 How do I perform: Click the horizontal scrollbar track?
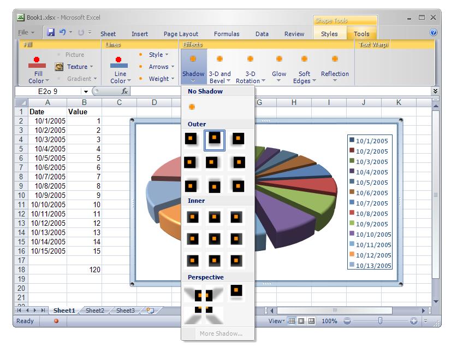pos(334,311)
